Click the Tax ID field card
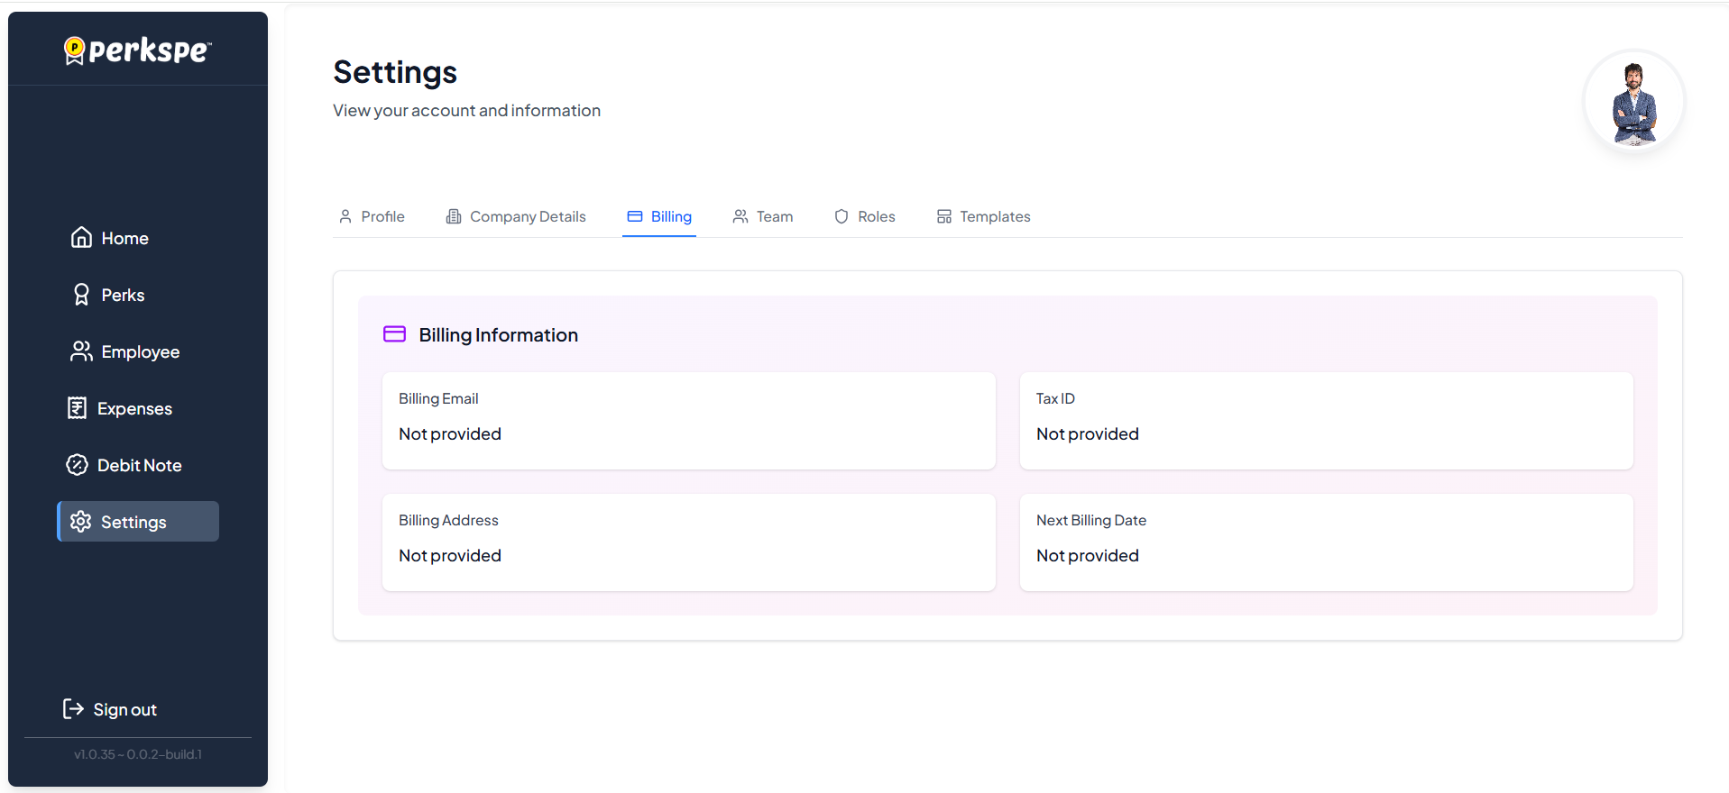1729x793 pixels. [x=1326, y=420]
